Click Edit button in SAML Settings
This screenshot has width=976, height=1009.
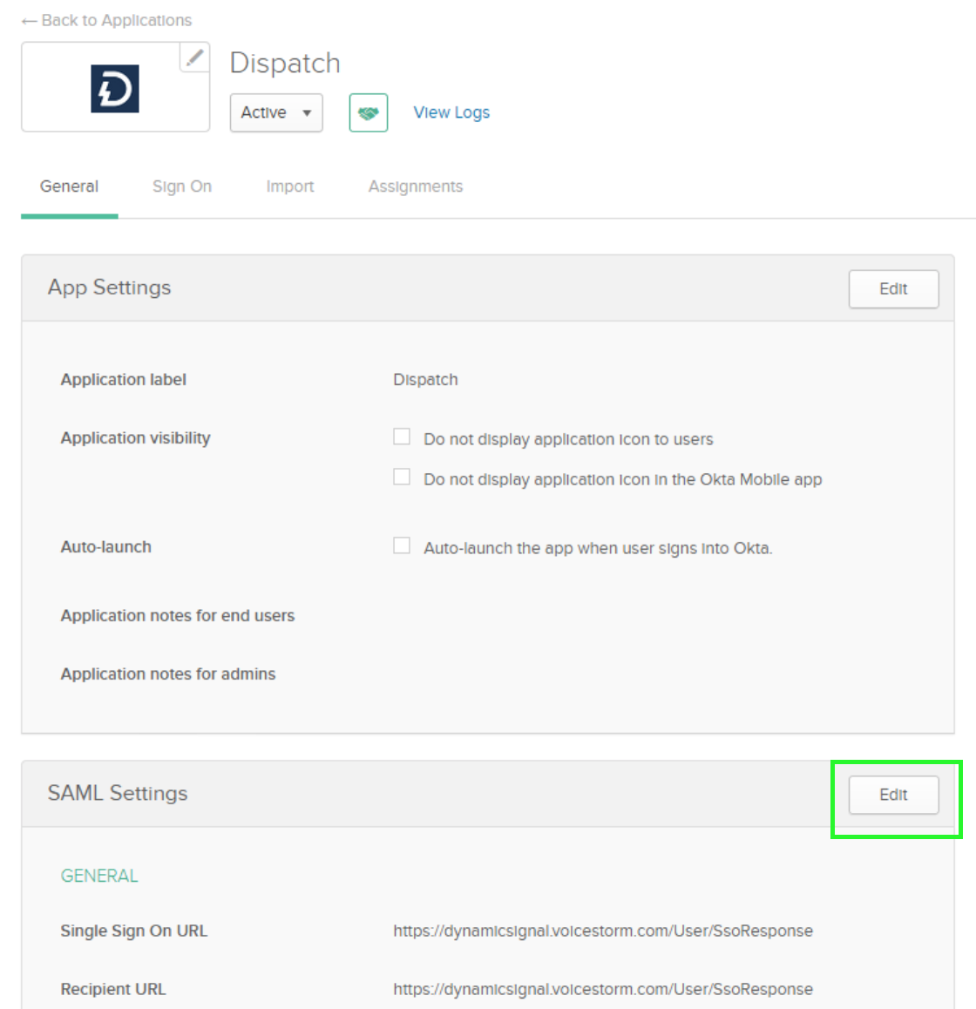[x=893, y=795]
